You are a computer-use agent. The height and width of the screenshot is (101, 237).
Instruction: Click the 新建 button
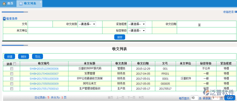tap(9, 57)
